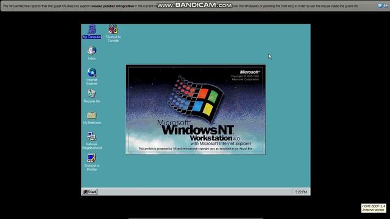Dismiss the mouse pointer integration notice icon
This screenshot has height=219, width=390.
pos(380,5)
